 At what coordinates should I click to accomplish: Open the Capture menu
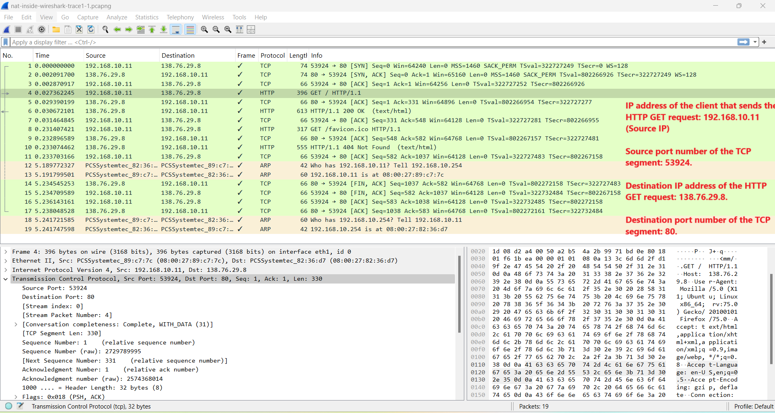coord(88,17)
